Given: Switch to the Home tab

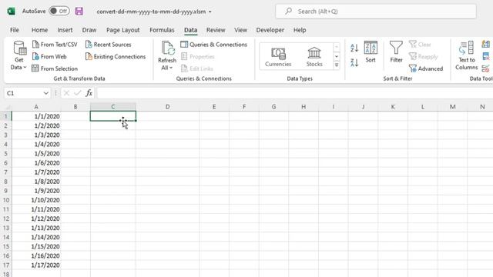Looking at the screenshot, I should pos(39,30).
